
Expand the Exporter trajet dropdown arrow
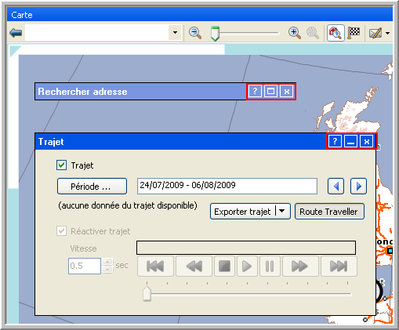coord(282,211)
